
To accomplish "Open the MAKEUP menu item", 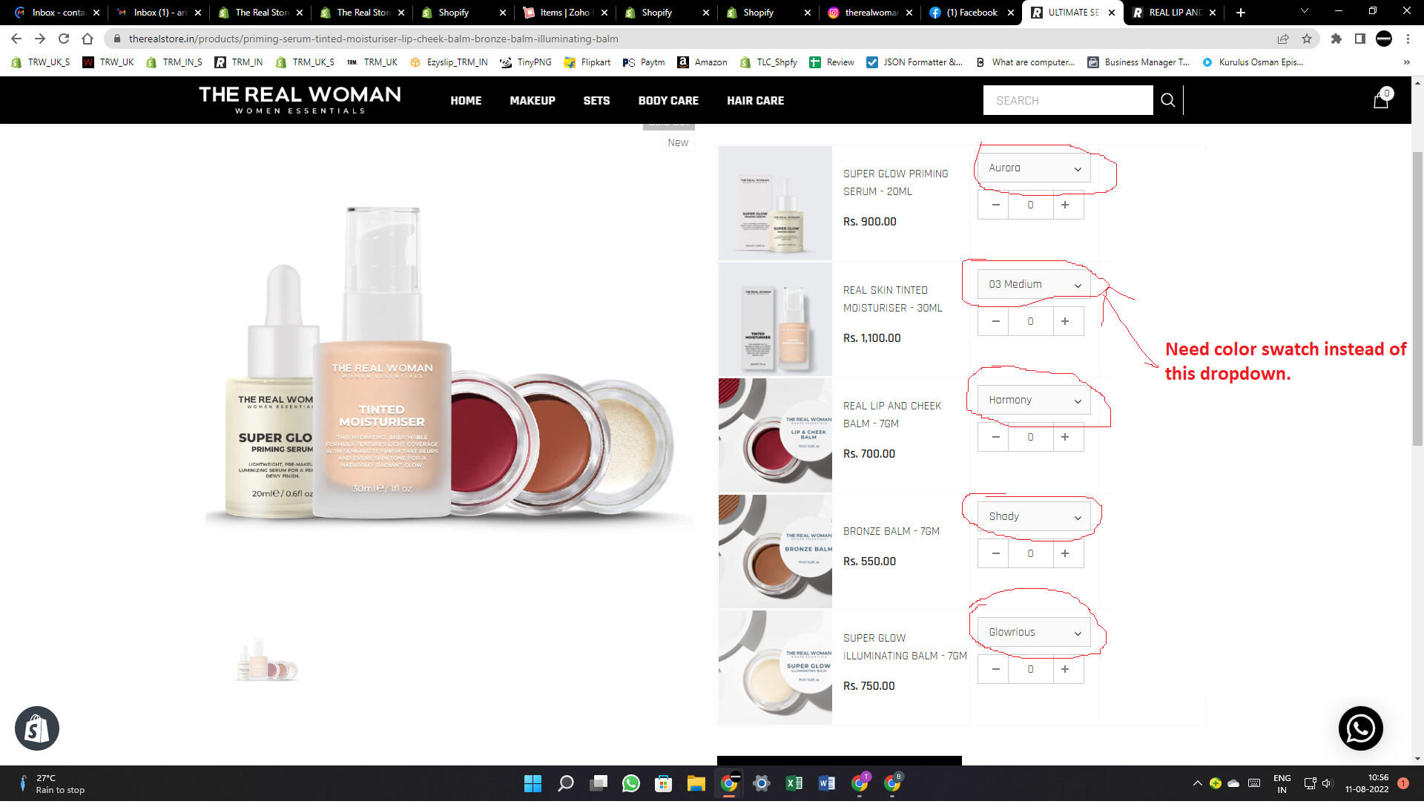I will [x=532, y=101].
